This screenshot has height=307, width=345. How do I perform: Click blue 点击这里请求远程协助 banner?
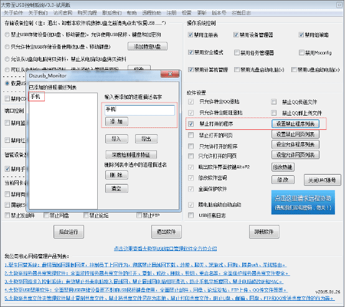click(303, 202)
